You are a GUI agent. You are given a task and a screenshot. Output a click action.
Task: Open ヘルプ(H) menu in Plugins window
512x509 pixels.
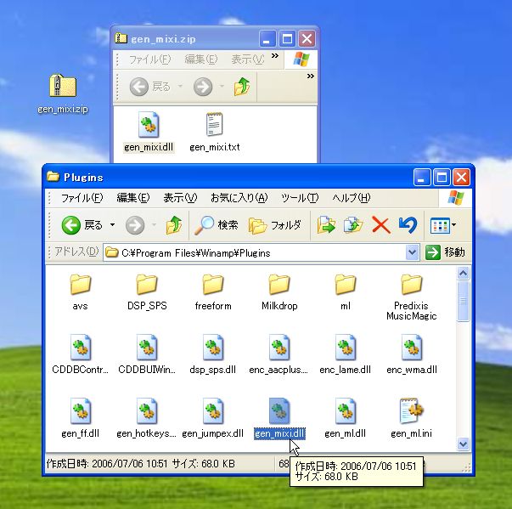(352, 198)
